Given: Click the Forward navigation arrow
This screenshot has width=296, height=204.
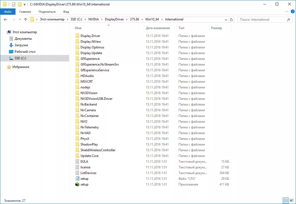Looking at the screenshot, I should pos(13,19).
